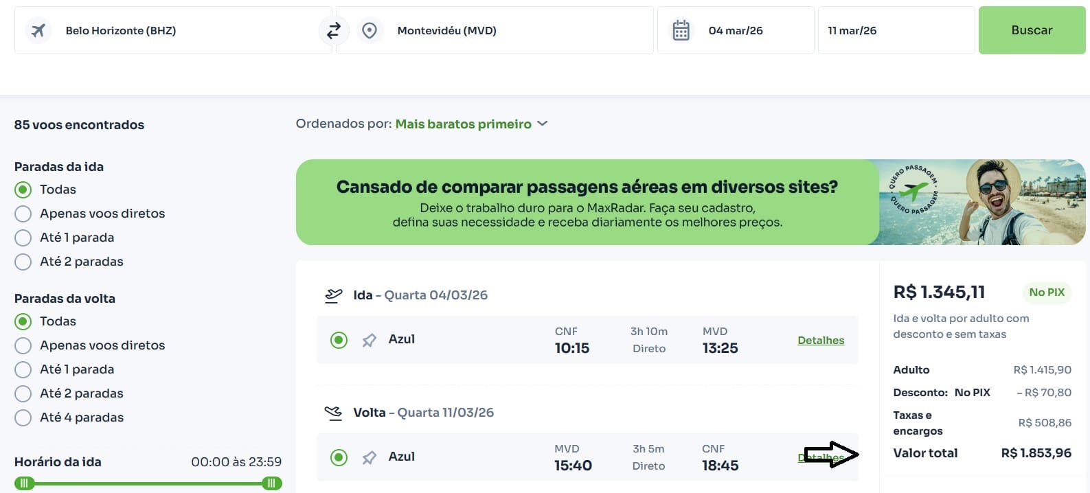The width and height of the screenshot is (1090, 493).
Task: Select Até 4 paradas for return stops
Action: pyautogui.click(x=23, y=417)
